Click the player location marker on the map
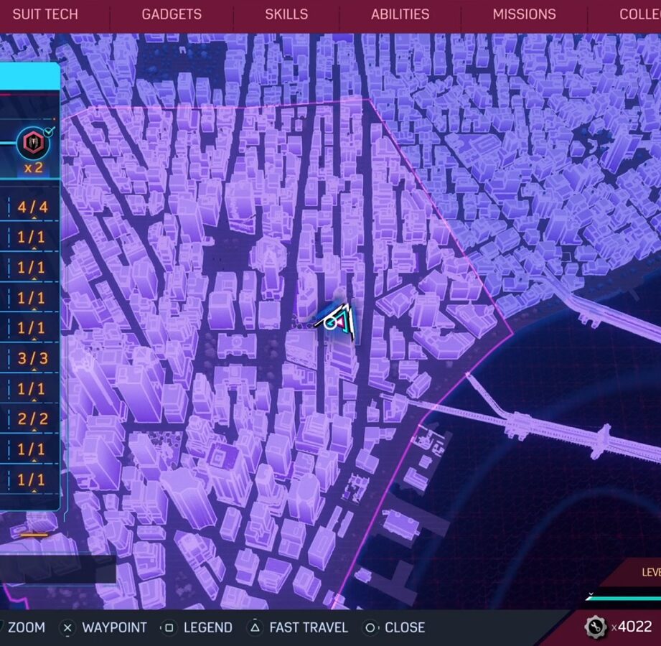Image resolution: width=661 pixels, height=646 pixels. pyautogui.click(x=339, y=322)
